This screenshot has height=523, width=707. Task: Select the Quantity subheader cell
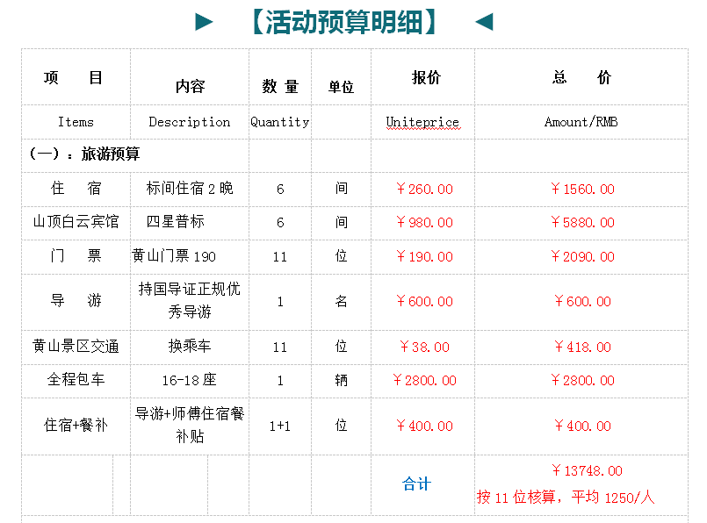click(280, 122)
